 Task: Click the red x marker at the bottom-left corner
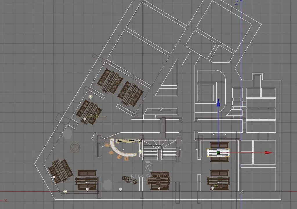pyautogui.click(x=6, y=200)
